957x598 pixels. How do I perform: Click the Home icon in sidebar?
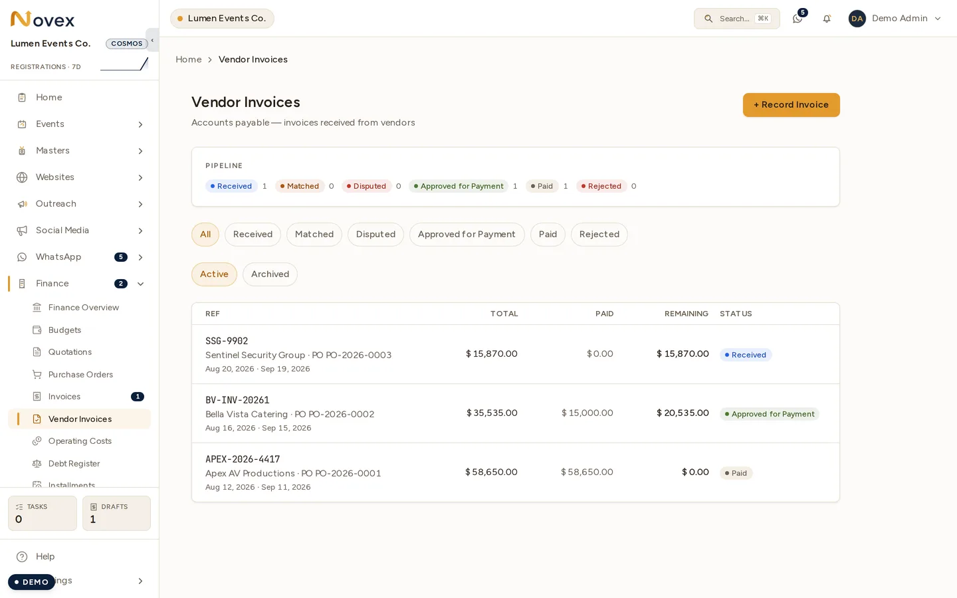coord(22,98)
